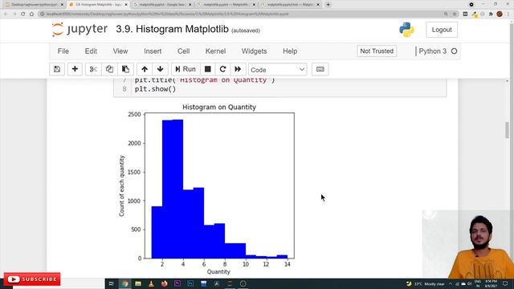Open the cell type dropdown showing Code

[278, 70]
